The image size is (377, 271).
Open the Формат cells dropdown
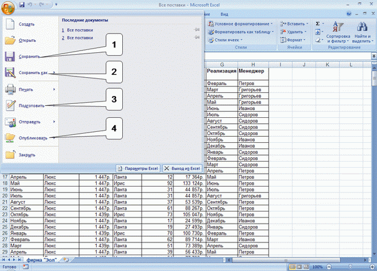click(x=292, y=40)
